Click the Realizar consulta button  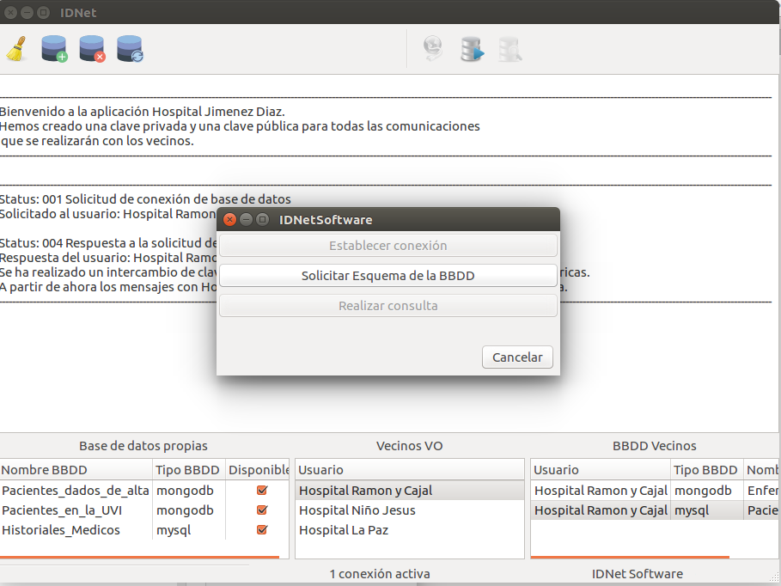(x=388, y=305)
